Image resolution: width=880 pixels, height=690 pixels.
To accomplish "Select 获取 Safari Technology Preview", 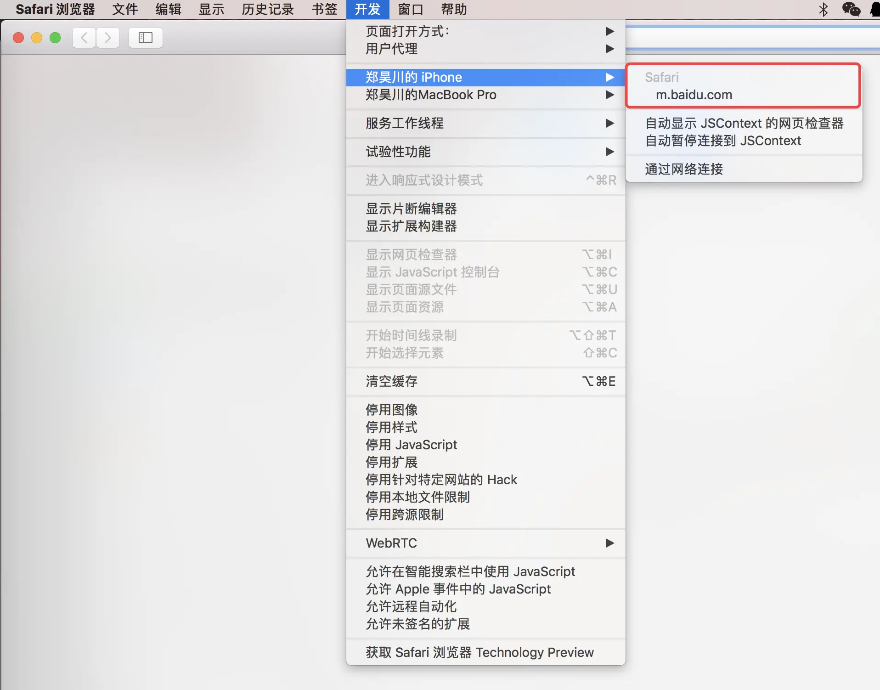I will [479, 652].
